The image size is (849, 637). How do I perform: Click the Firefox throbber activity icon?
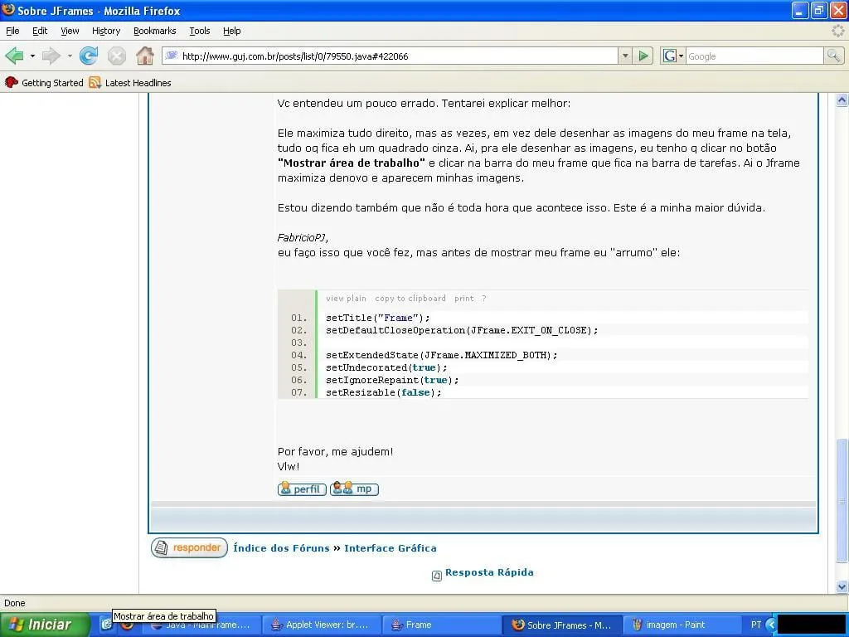tap(837, 31)
